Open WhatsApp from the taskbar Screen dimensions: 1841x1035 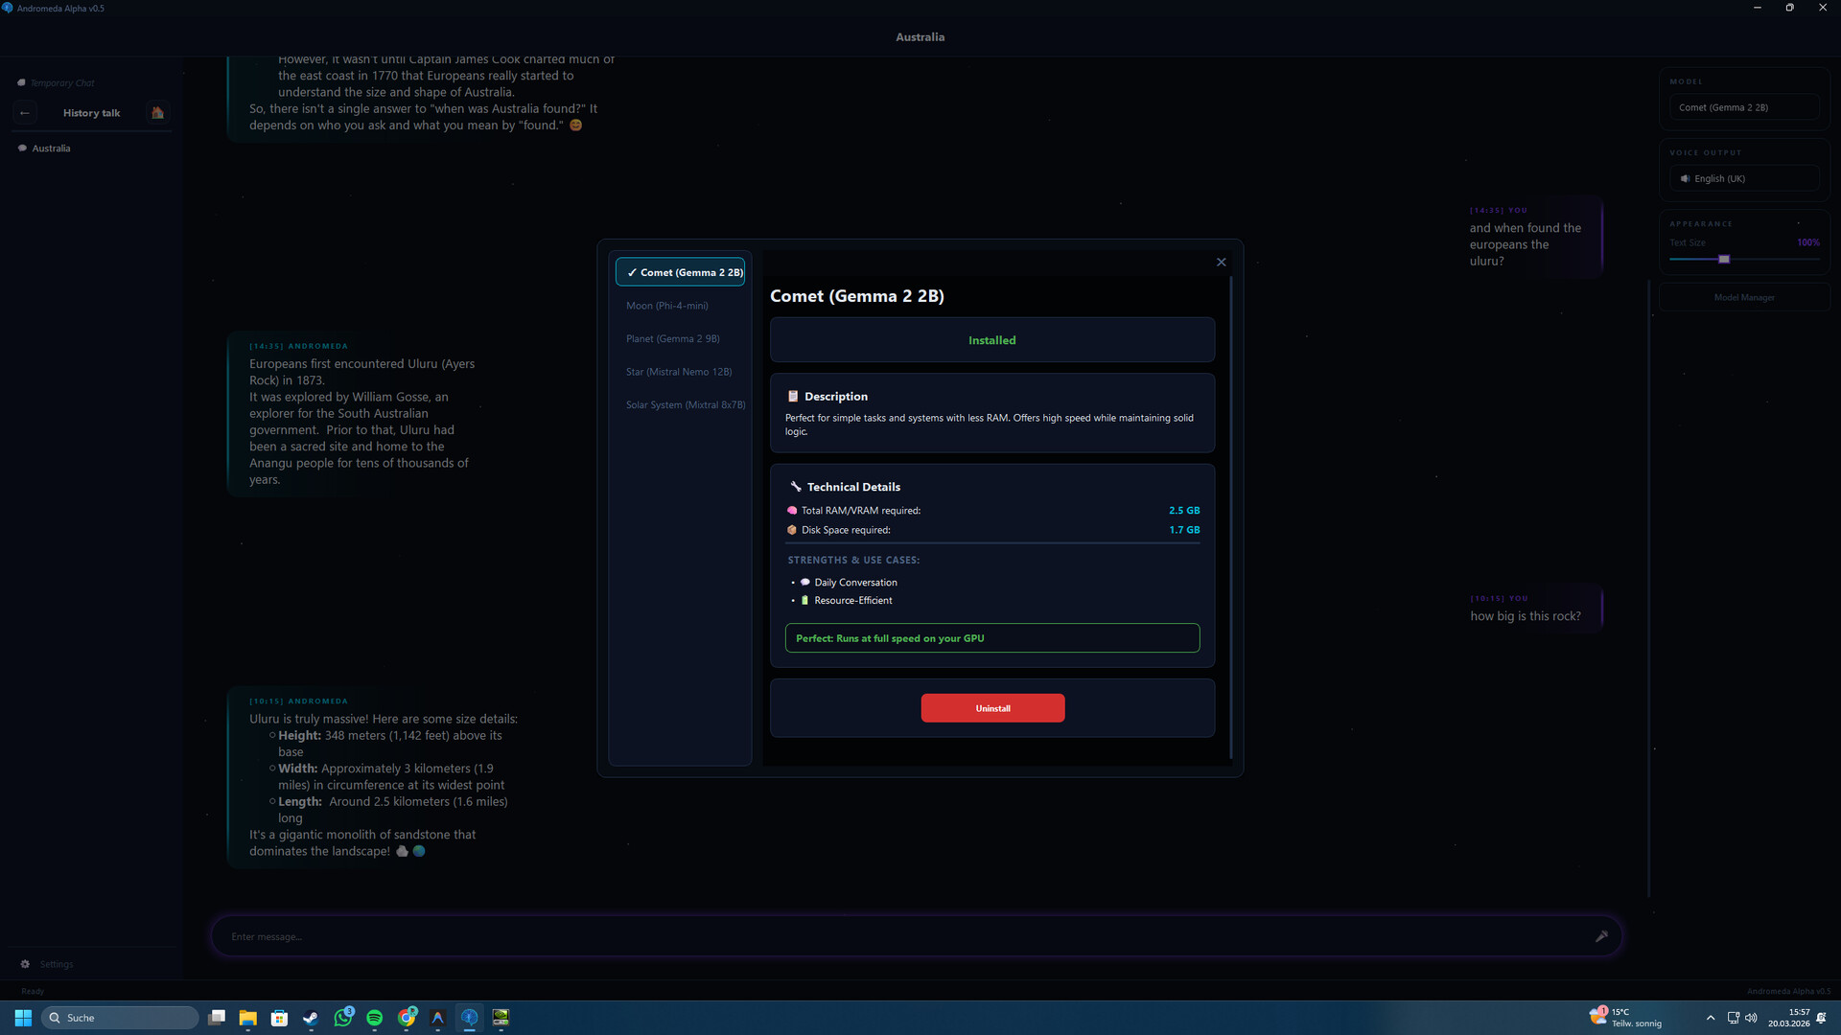342,1018
